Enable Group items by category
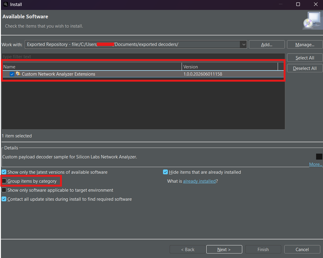This screenshot has height=258, width=323. [4, 181]
